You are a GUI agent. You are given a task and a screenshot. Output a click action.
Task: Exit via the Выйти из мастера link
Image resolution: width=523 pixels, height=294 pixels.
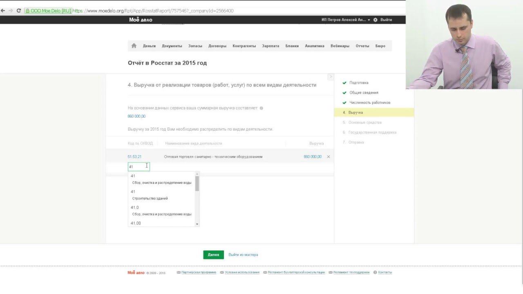243,255
